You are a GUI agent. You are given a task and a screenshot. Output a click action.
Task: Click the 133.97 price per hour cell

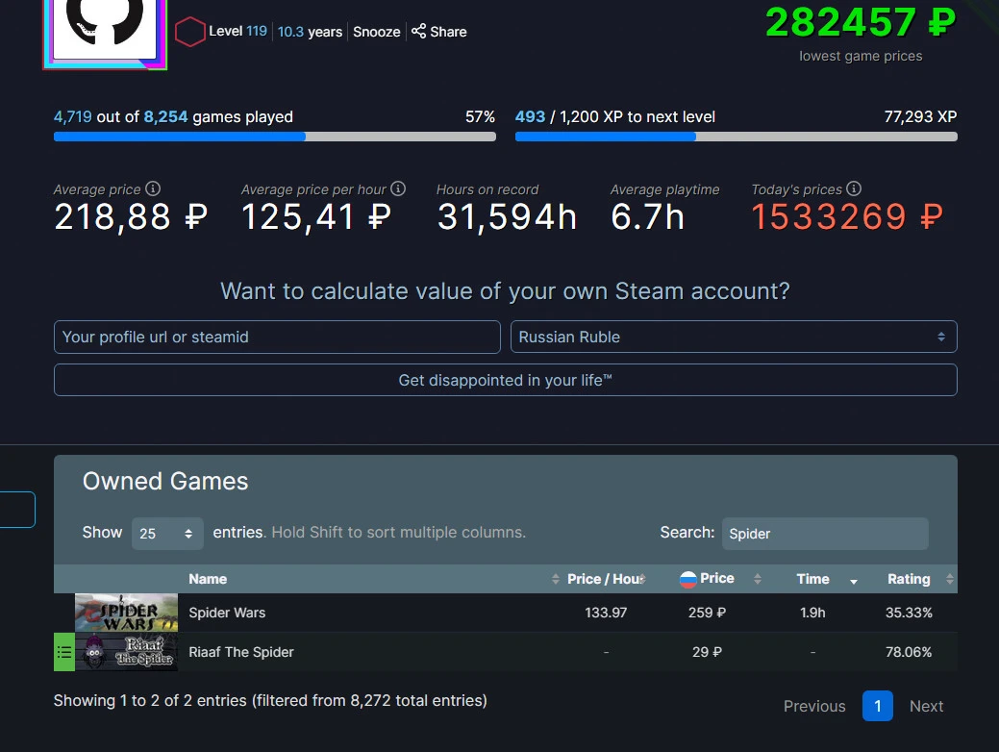(x=606, y=613)
